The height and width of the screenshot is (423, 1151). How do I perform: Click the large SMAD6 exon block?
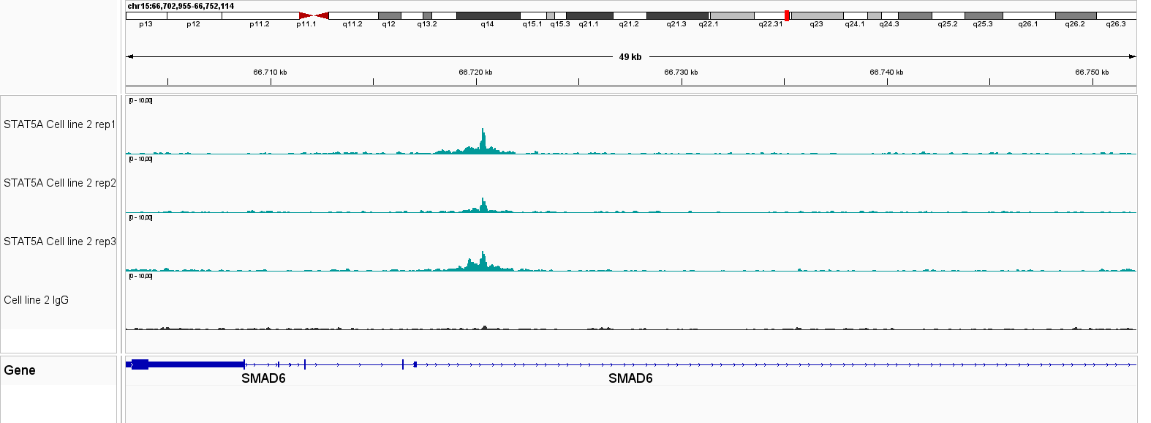pos(195,364)
